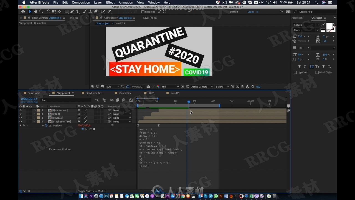Image resolution: width=355 pixels, height=200 pixels.
Task: Hide the [covid19] layer eye
Action: [x=20, y=118]
